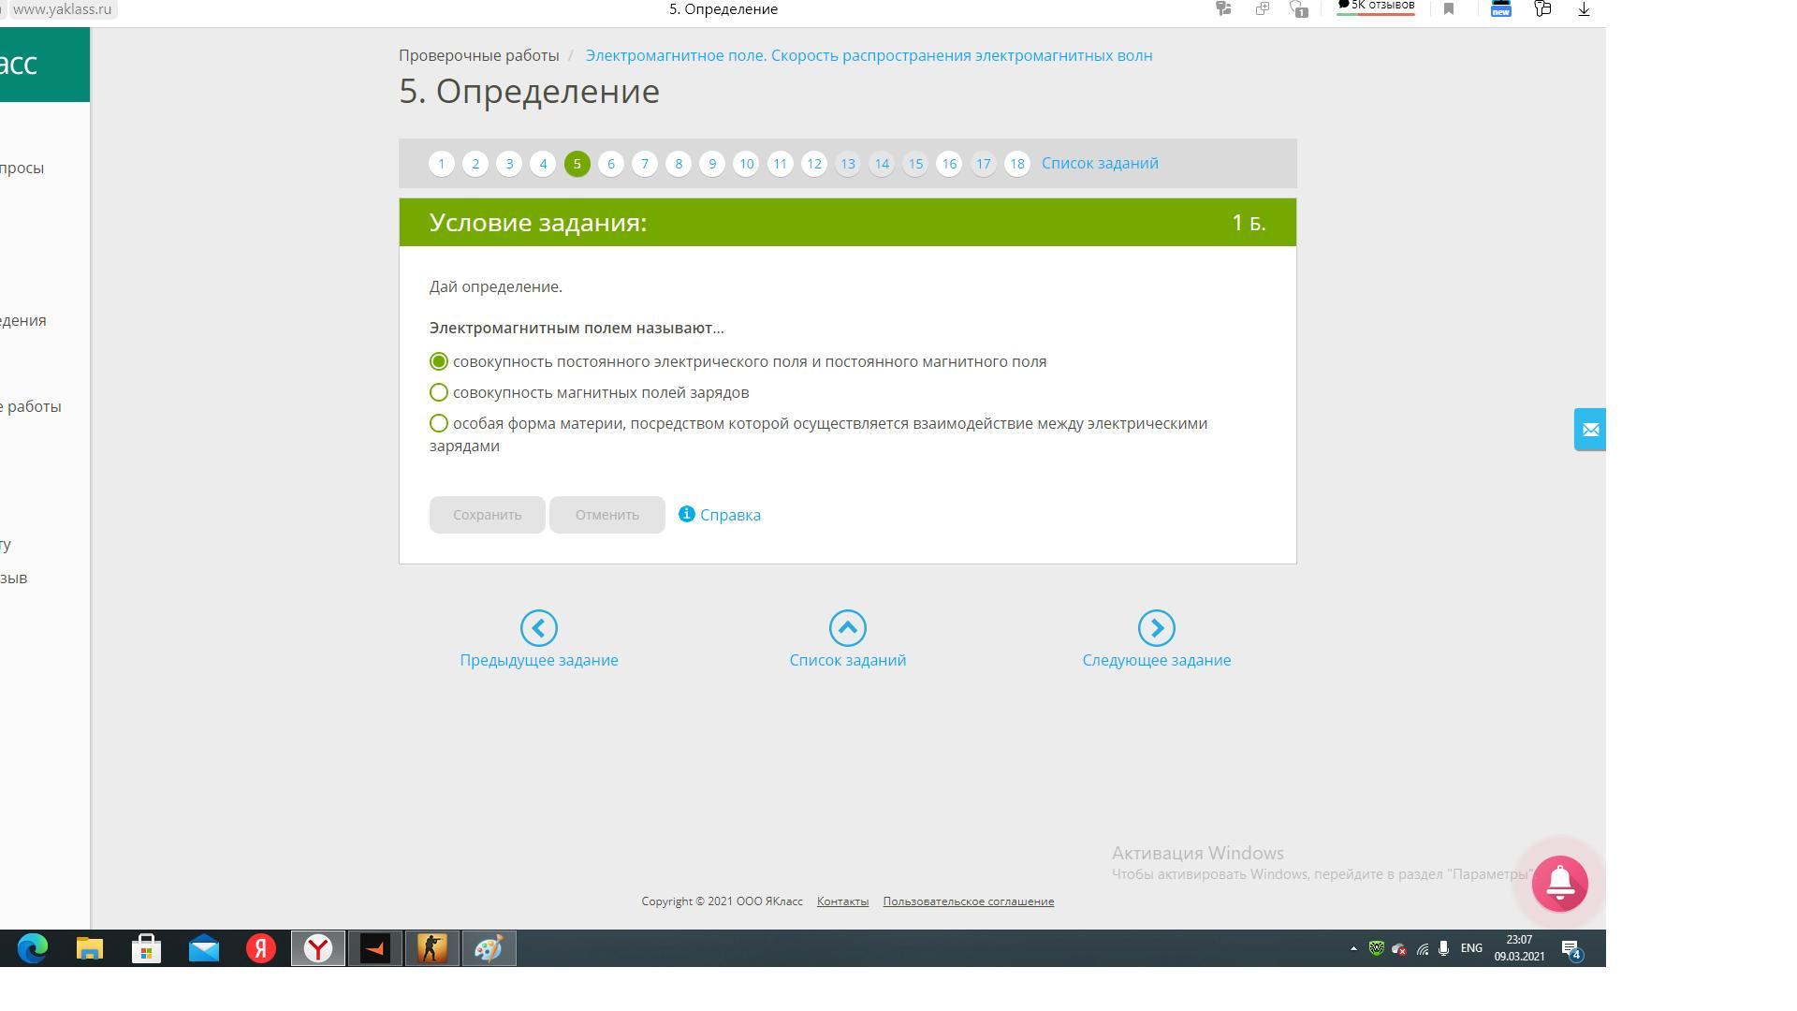Select answer about constant electric and magnetic fields

click(x=439, y=361)
